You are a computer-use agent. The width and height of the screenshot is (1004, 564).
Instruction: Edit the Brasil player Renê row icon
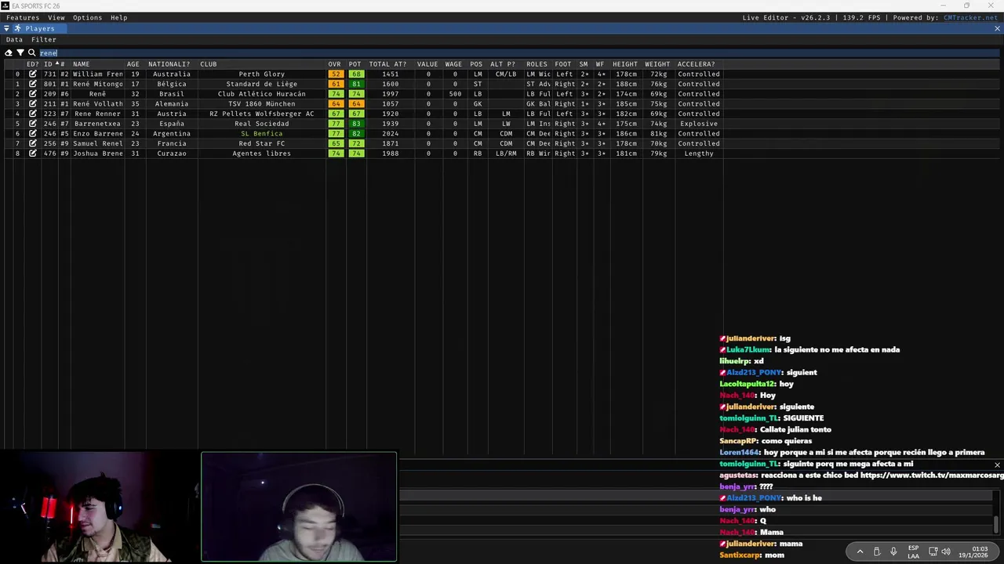tap(33, 94)
